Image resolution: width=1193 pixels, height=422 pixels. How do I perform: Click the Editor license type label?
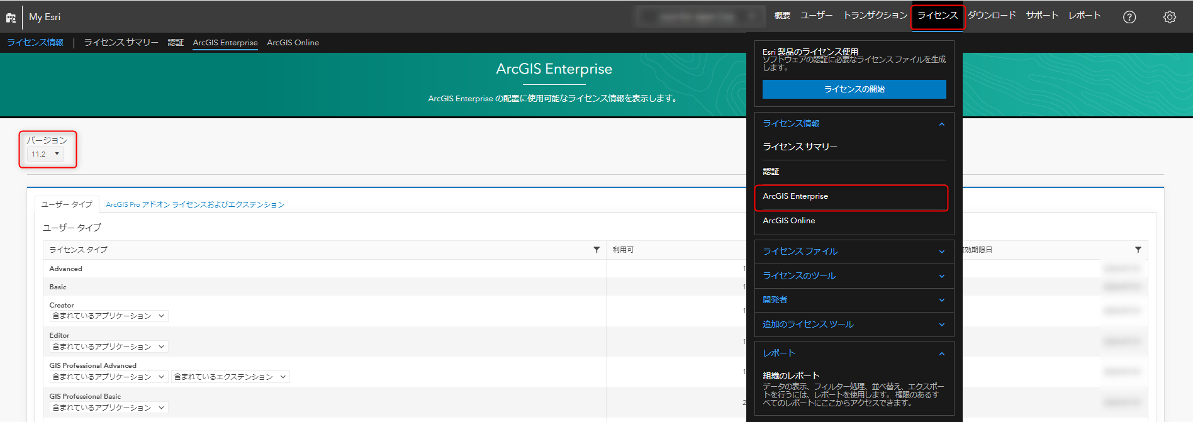59,335
